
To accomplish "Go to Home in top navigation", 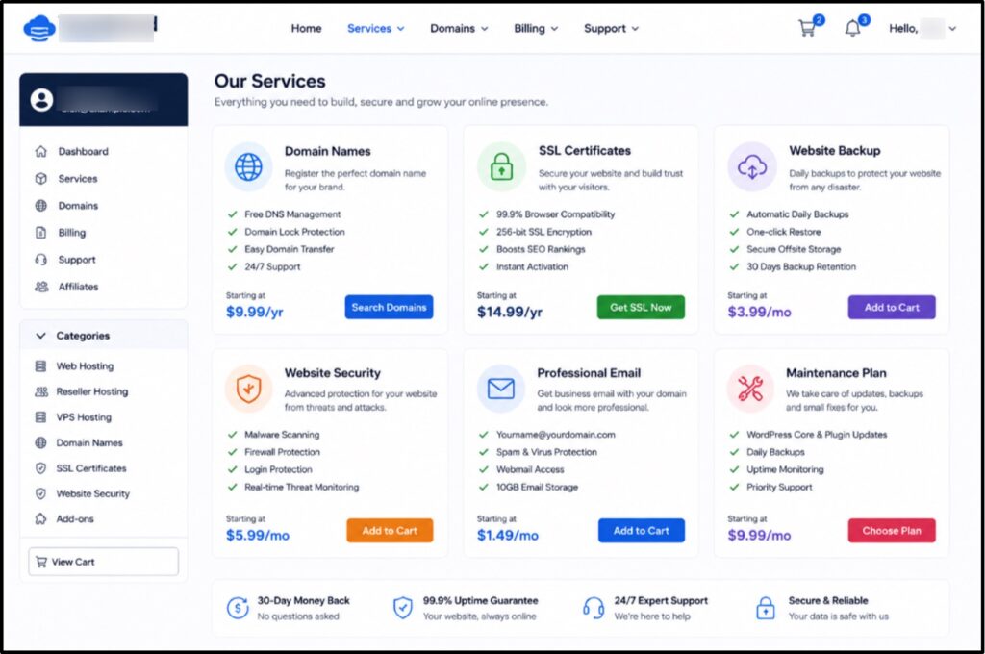I will click(306, 28).
